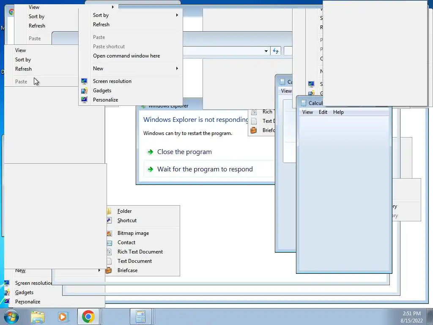The width and height of the screenshot is (433, 325).
Task: Click the Personalize icon in the menu with Paste shortcut
Action: (x=84, y=100)
